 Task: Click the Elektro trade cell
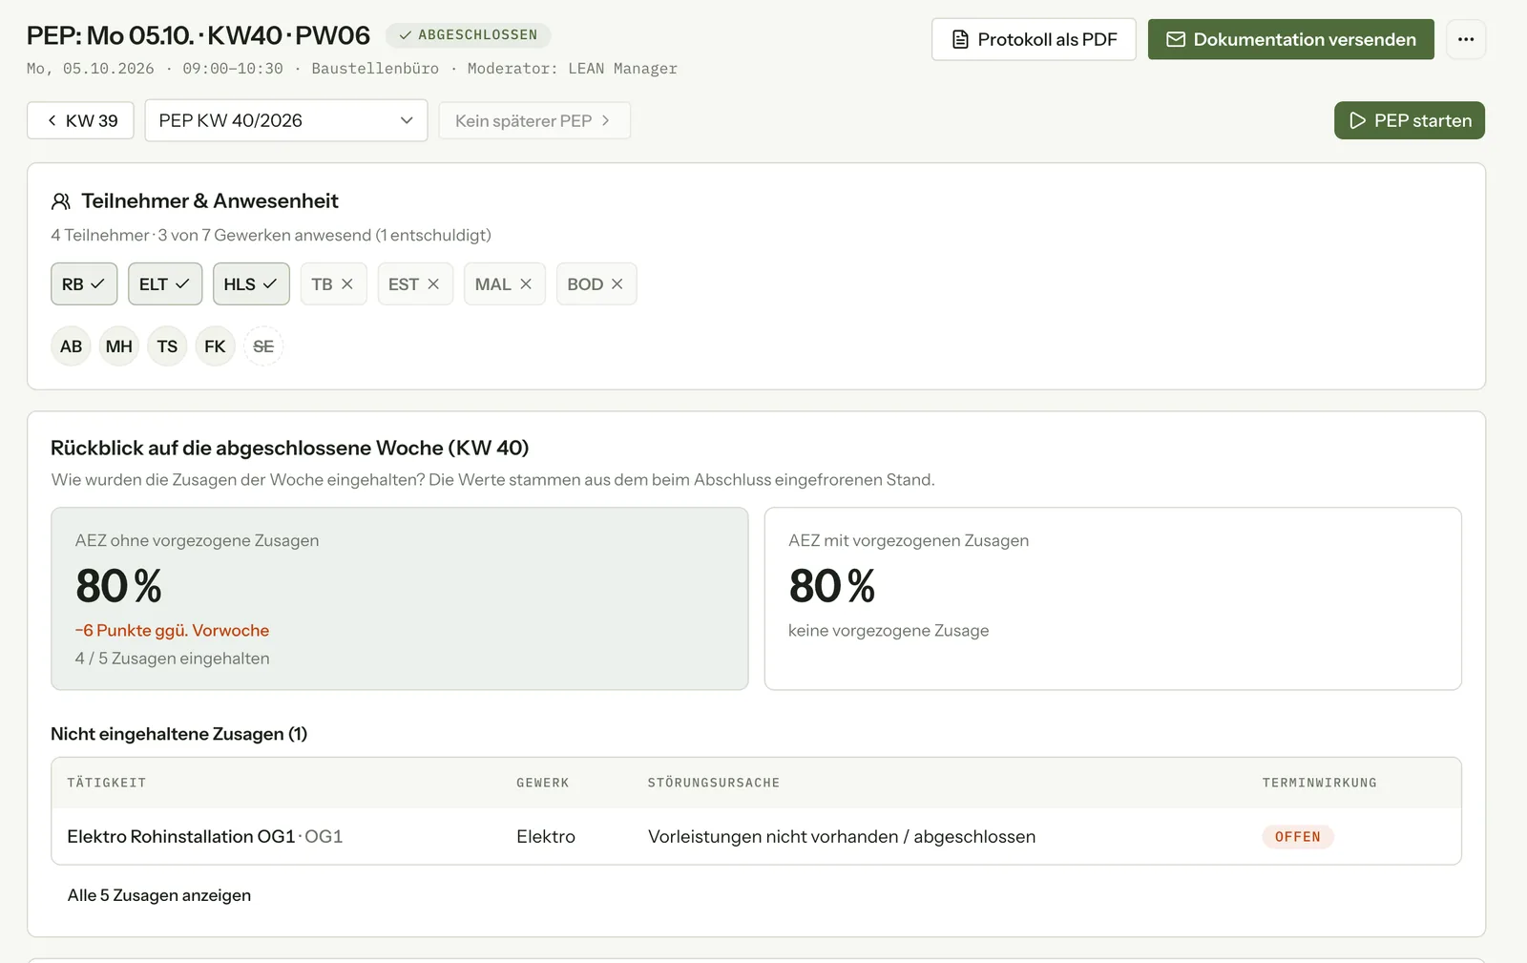click(x=546, y=837)
